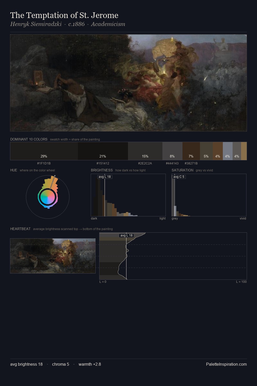Open the main painting image
The height and width of the screenshot is (386, 257).
pos(128,83)
